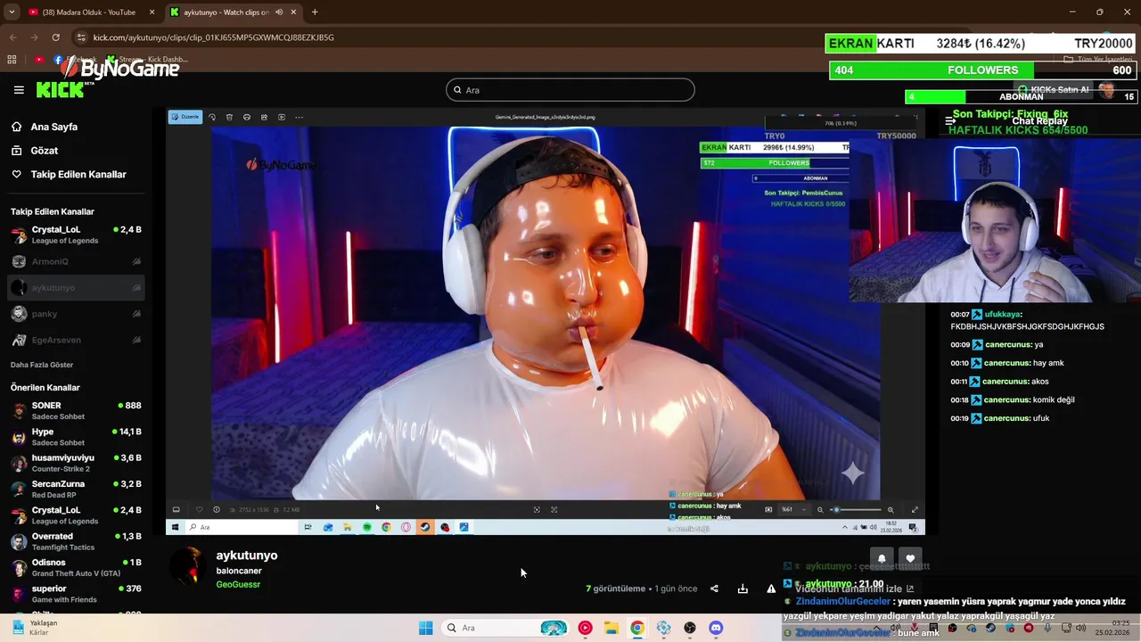Expand Daha Fazla Göster in followed channels
1141x642 pixels.
point(42,365)
